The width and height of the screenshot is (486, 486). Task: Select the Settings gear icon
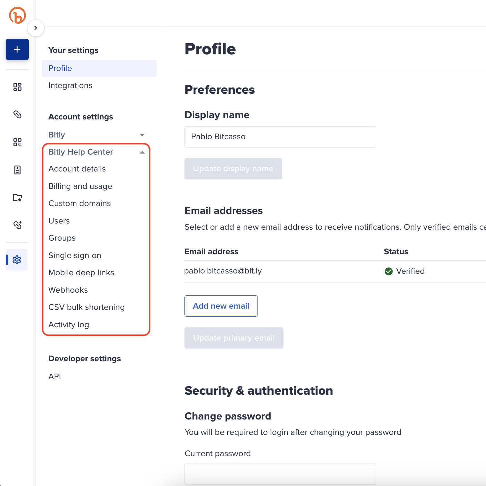click(x=17, y=260)
